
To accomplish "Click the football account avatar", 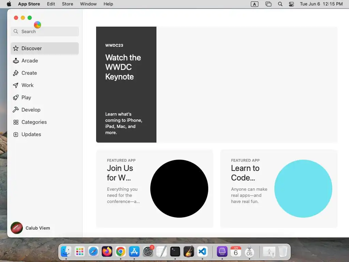I will click(17, 228).
